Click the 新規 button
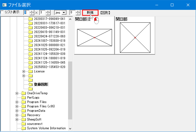196x132 pixels. [x=90, y=13]
